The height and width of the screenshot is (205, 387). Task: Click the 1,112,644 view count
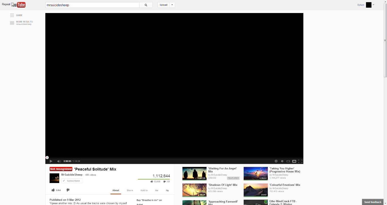click(161, 176)
